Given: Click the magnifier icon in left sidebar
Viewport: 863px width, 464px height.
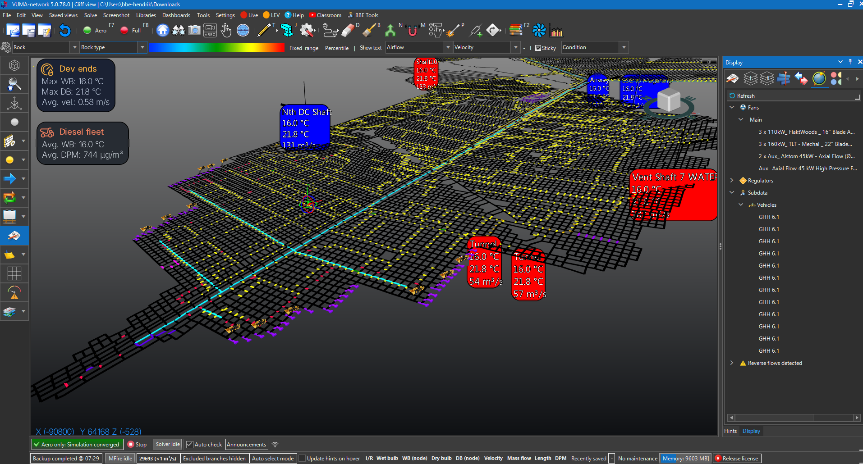Looking at the screenshot, I should [x=14, y=84].
